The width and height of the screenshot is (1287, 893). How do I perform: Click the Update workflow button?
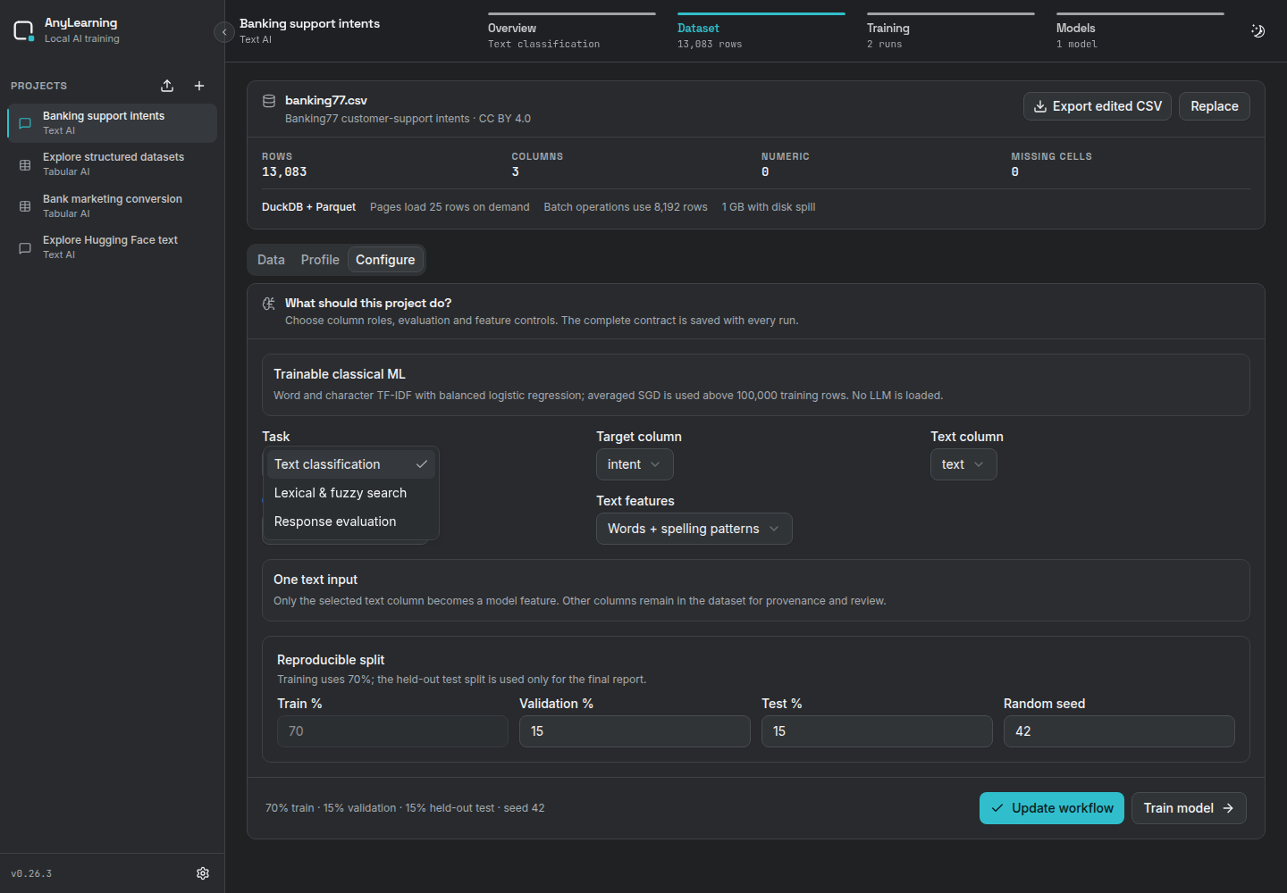point(1052,808)
